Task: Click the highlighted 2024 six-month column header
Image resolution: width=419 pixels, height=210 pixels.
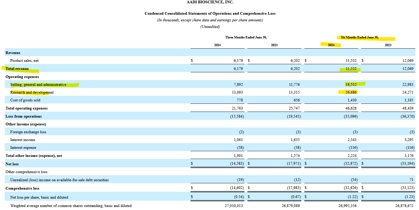Action: [x=331, y=45]
